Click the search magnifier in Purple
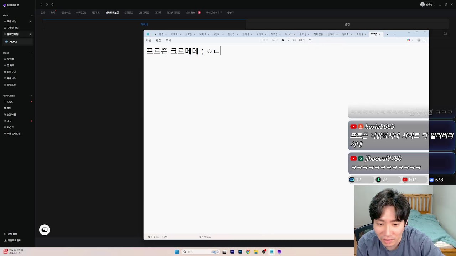The height and width of the screenshot is (256, 456). point(445,34)
